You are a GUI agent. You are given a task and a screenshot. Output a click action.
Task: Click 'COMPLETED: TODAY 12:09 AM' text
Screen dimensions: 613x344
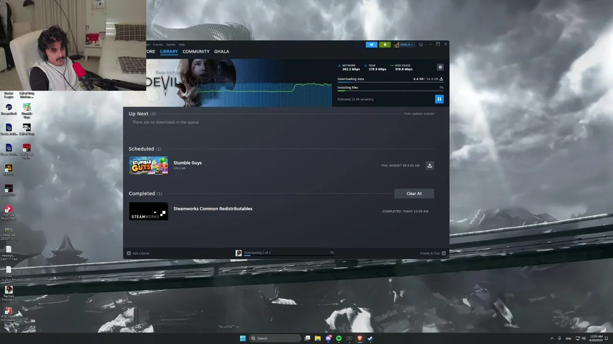405,211
